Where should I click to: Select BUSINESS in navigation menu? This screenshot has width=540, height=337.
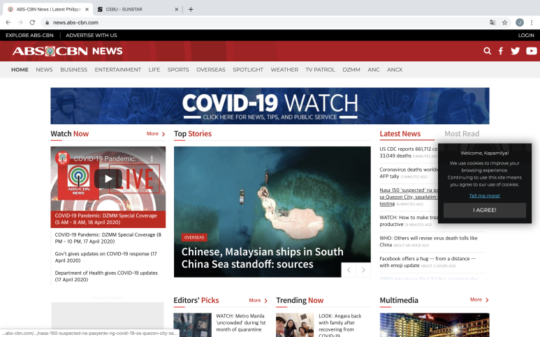click(x=73, y=70)
